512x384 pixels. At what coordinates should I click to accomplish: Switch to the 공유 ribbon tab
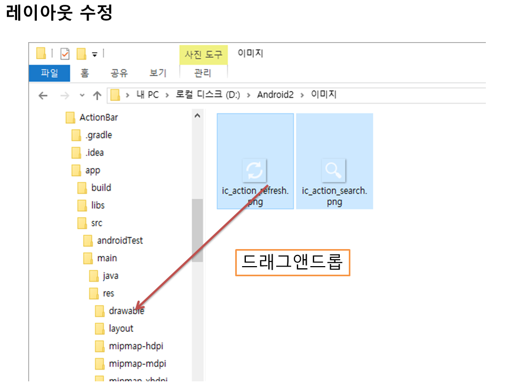point(118,73)
